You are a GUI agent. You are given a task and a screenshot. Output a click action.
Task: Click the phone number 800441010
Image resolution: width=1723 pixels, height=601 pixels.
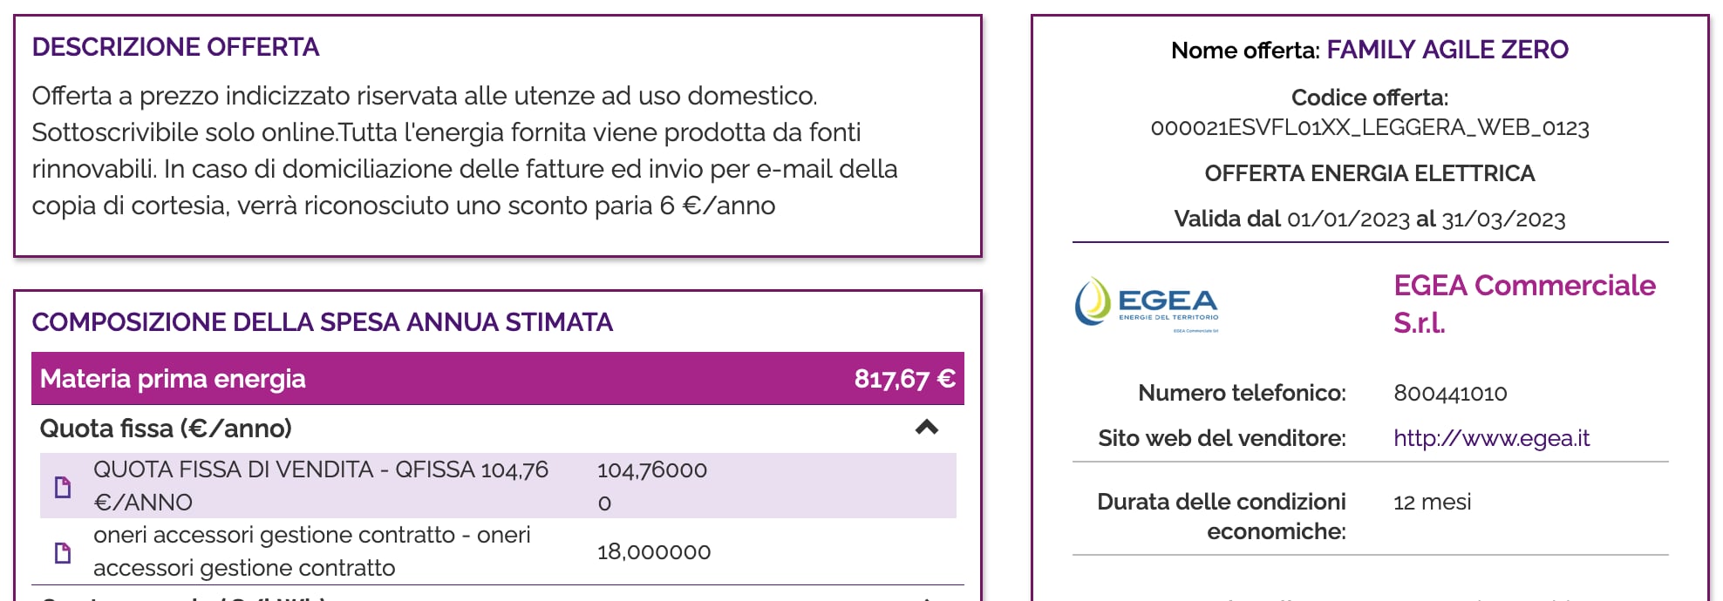pos(1450,394)
